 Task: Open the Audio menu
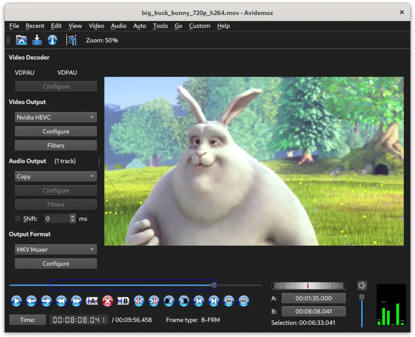click(118, 26)
